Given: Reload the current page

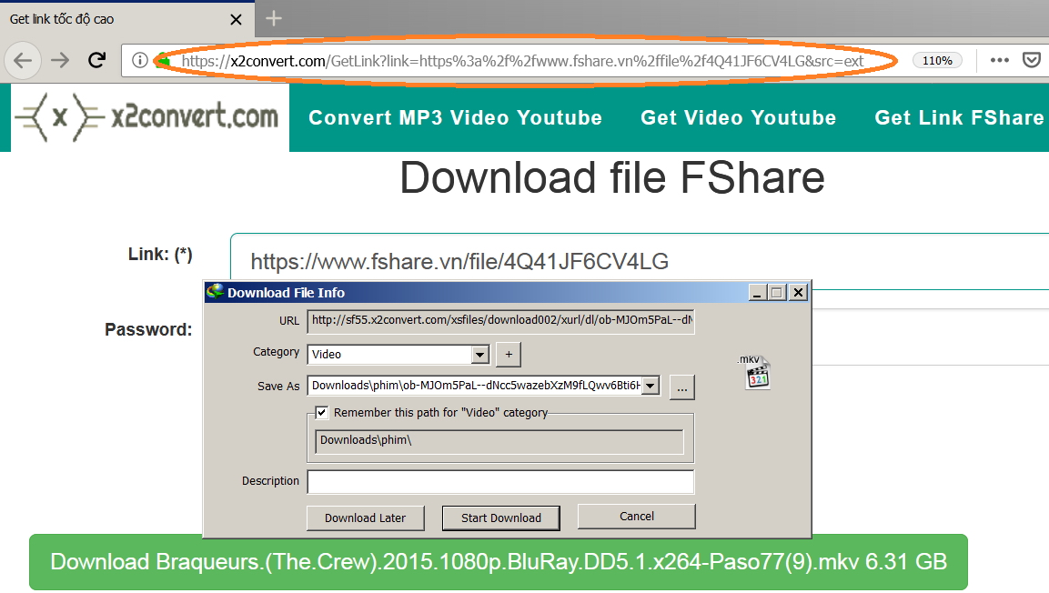Looking at the screenshot, I should click(x=97, y=60).
